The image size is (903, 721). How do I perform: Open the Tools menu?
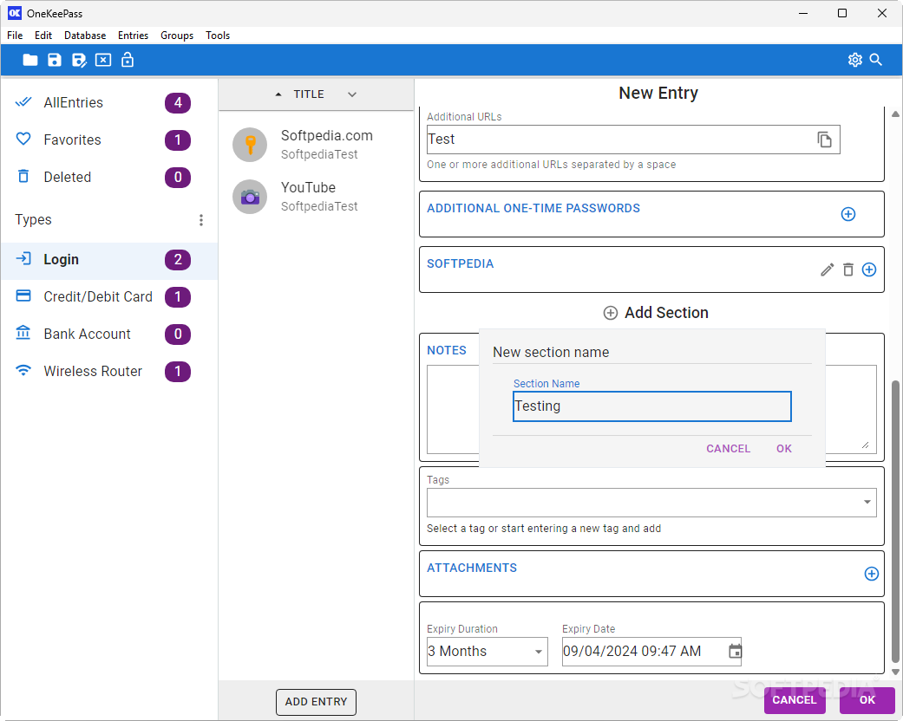click(218, 36)
